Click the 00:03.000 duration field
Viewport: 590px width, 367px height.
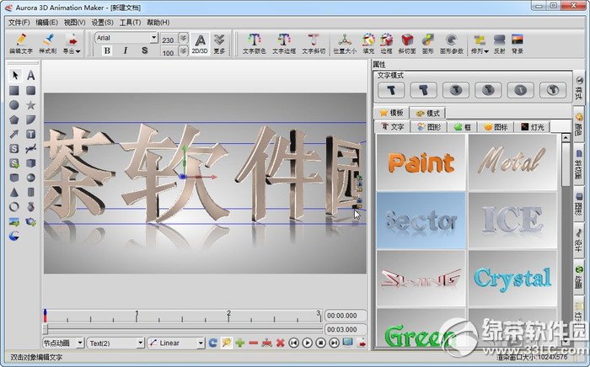coord(346,329)
